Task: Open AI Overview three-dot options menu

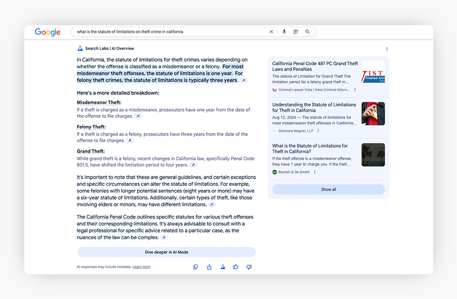Action: [387, 48]
